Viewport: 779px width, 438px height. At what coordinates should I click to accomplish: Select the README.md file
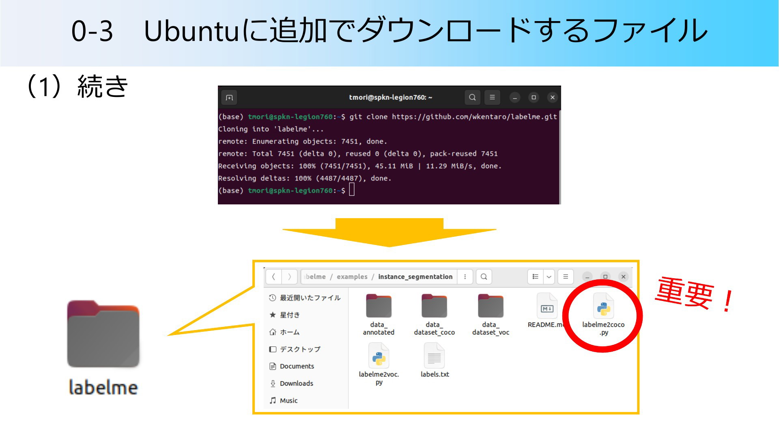[x=547, y=311]
